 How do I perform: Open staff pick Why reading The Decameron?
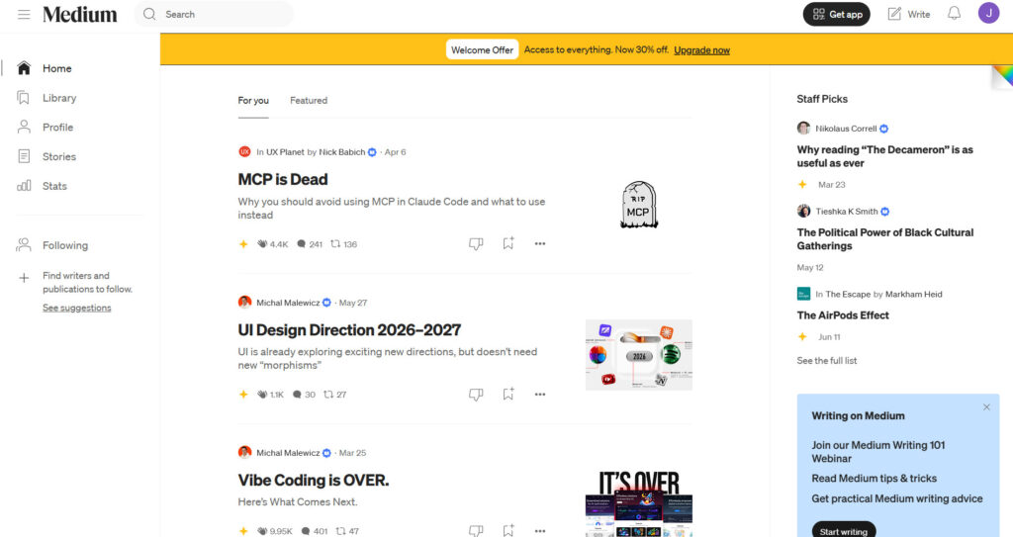tap(884, 156)
